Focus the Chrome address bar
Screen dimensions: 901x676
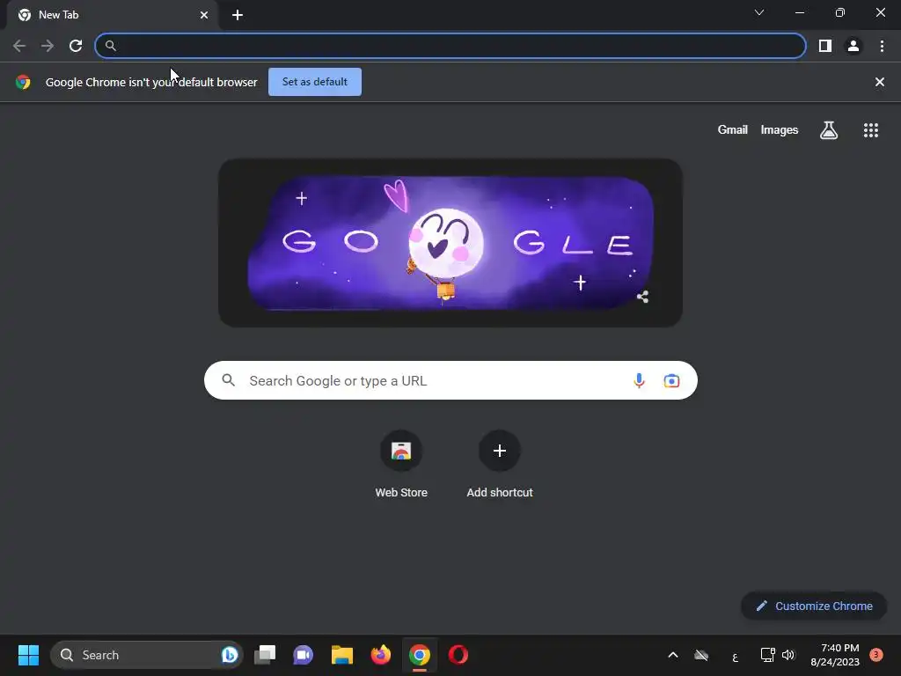pyautogui.click(x=450, y=46)
